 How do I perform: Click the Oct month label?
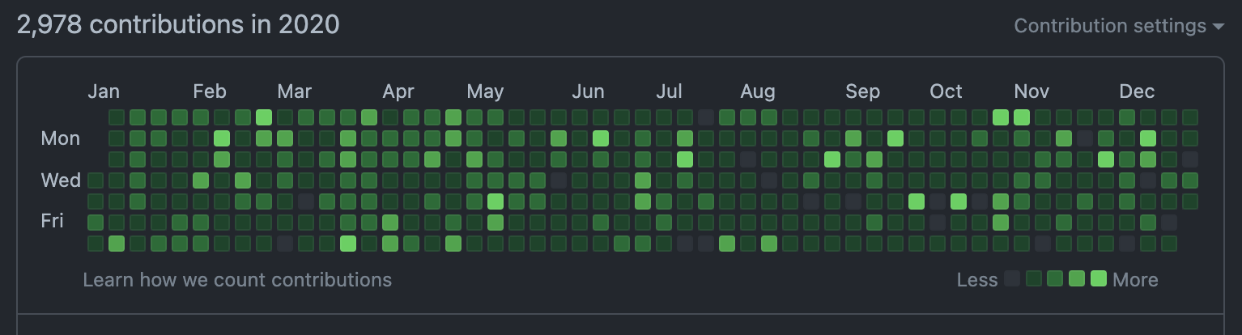pos(946,91)
